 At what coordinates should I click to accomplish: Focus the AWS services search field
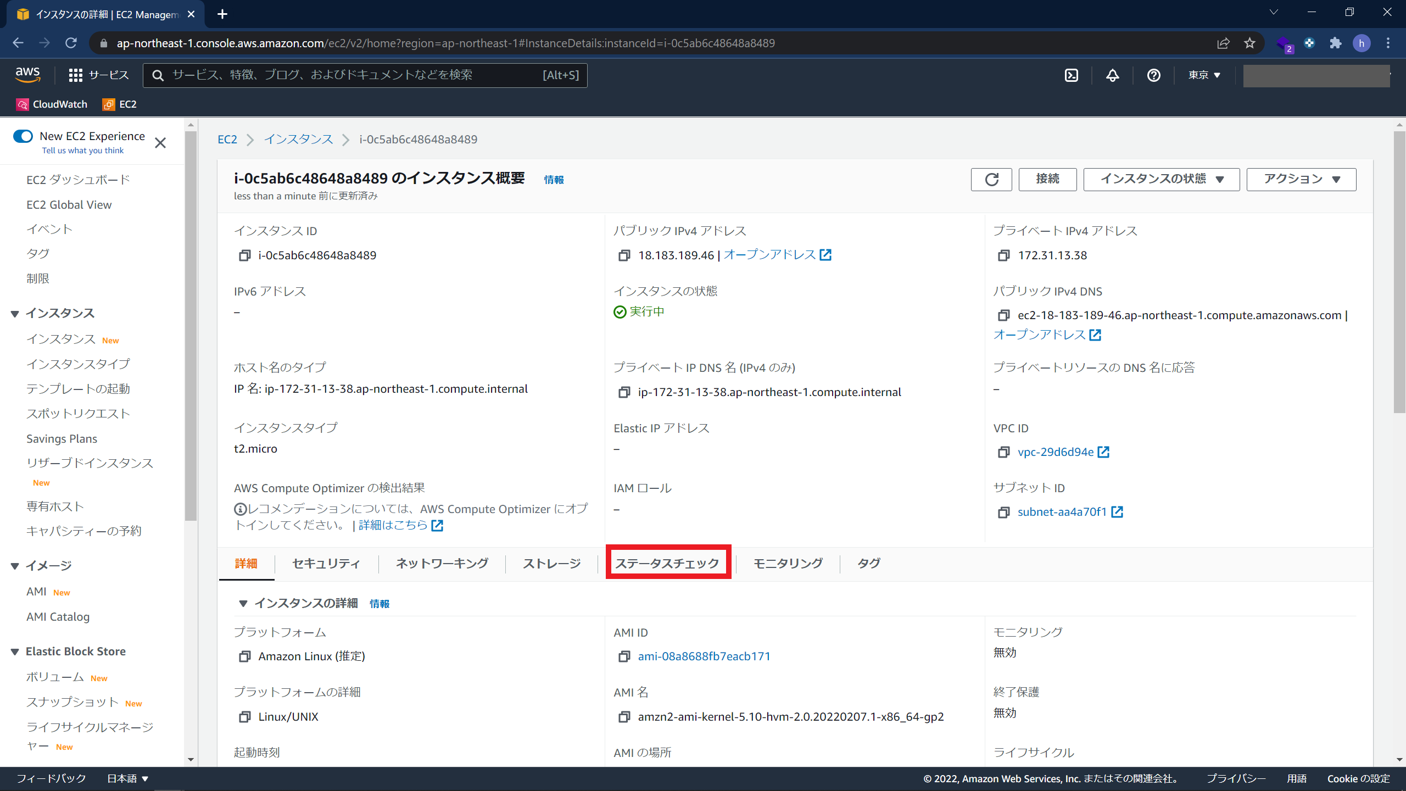[x=365, y=75]
